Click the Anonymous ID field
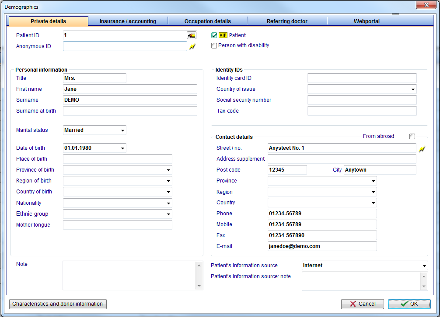Image resolution: width=440 pixels, height=317 pixels. tap(125, 46)
